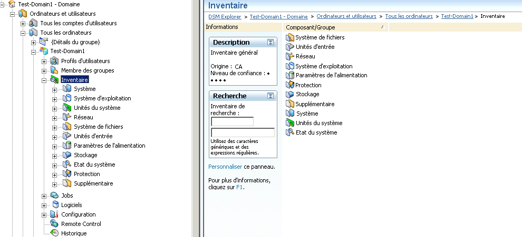Click the Configuration icon in tree

tap(54, 214)
